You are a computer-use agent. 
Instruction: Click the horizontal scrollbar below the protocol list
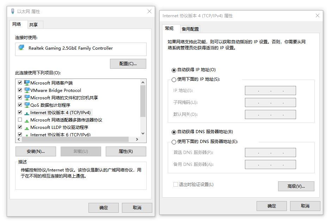(x=78, y=139)
